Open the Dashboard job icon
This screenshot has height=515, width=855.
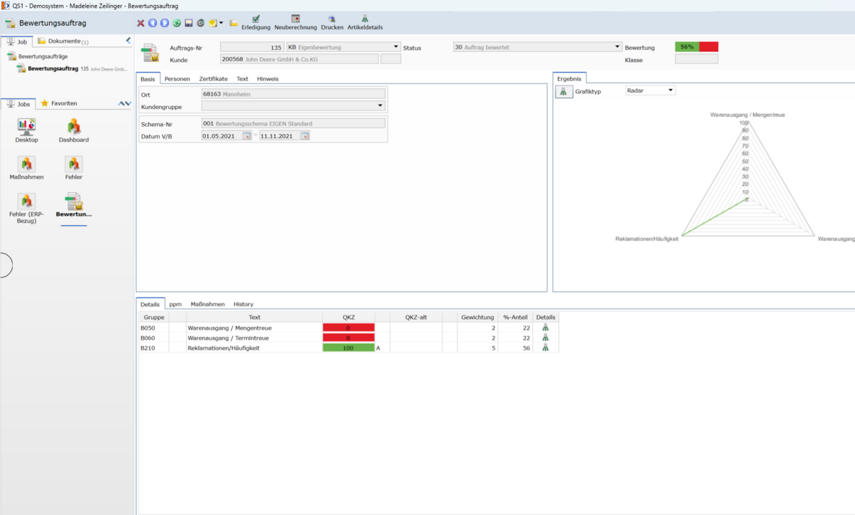click(73, 131)
